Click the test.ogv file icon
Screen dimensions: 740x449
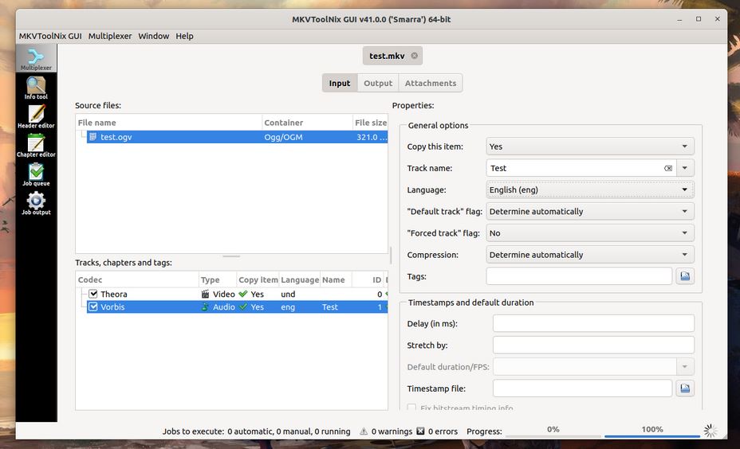[93, 137]
